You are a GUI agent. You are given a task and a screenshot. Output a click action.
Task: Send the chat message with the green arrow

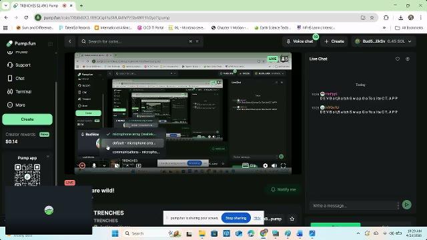[x=407, y=205]
